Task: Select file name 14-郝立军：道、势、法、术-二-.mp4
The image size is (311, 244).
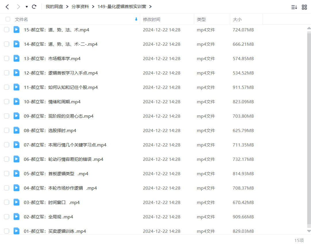Action: click(x=61, y=44)
